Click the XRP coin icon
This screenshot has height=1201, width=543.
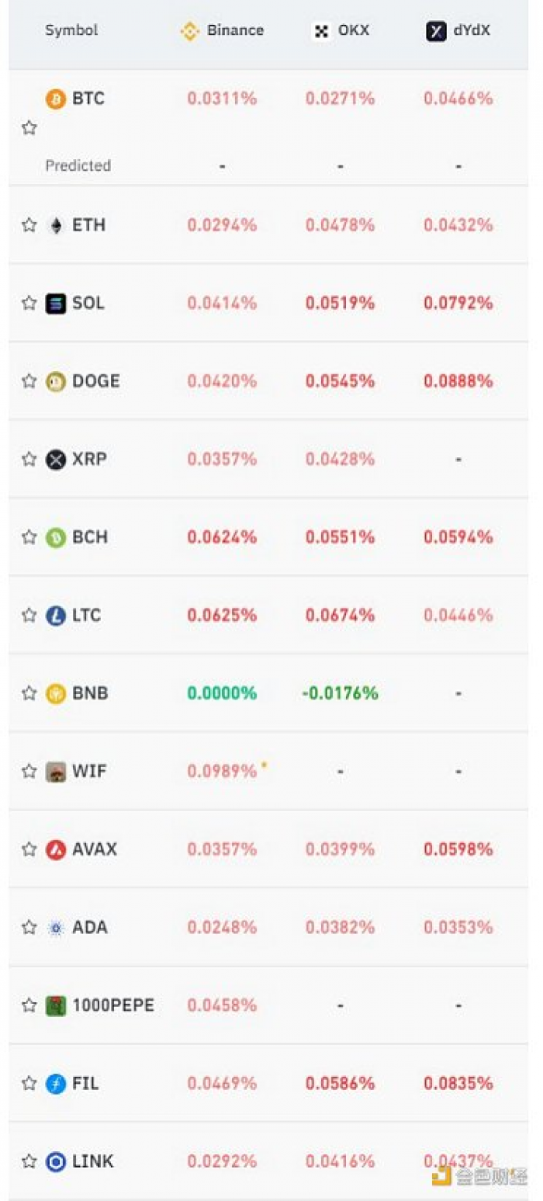click(x=56, y=460)
